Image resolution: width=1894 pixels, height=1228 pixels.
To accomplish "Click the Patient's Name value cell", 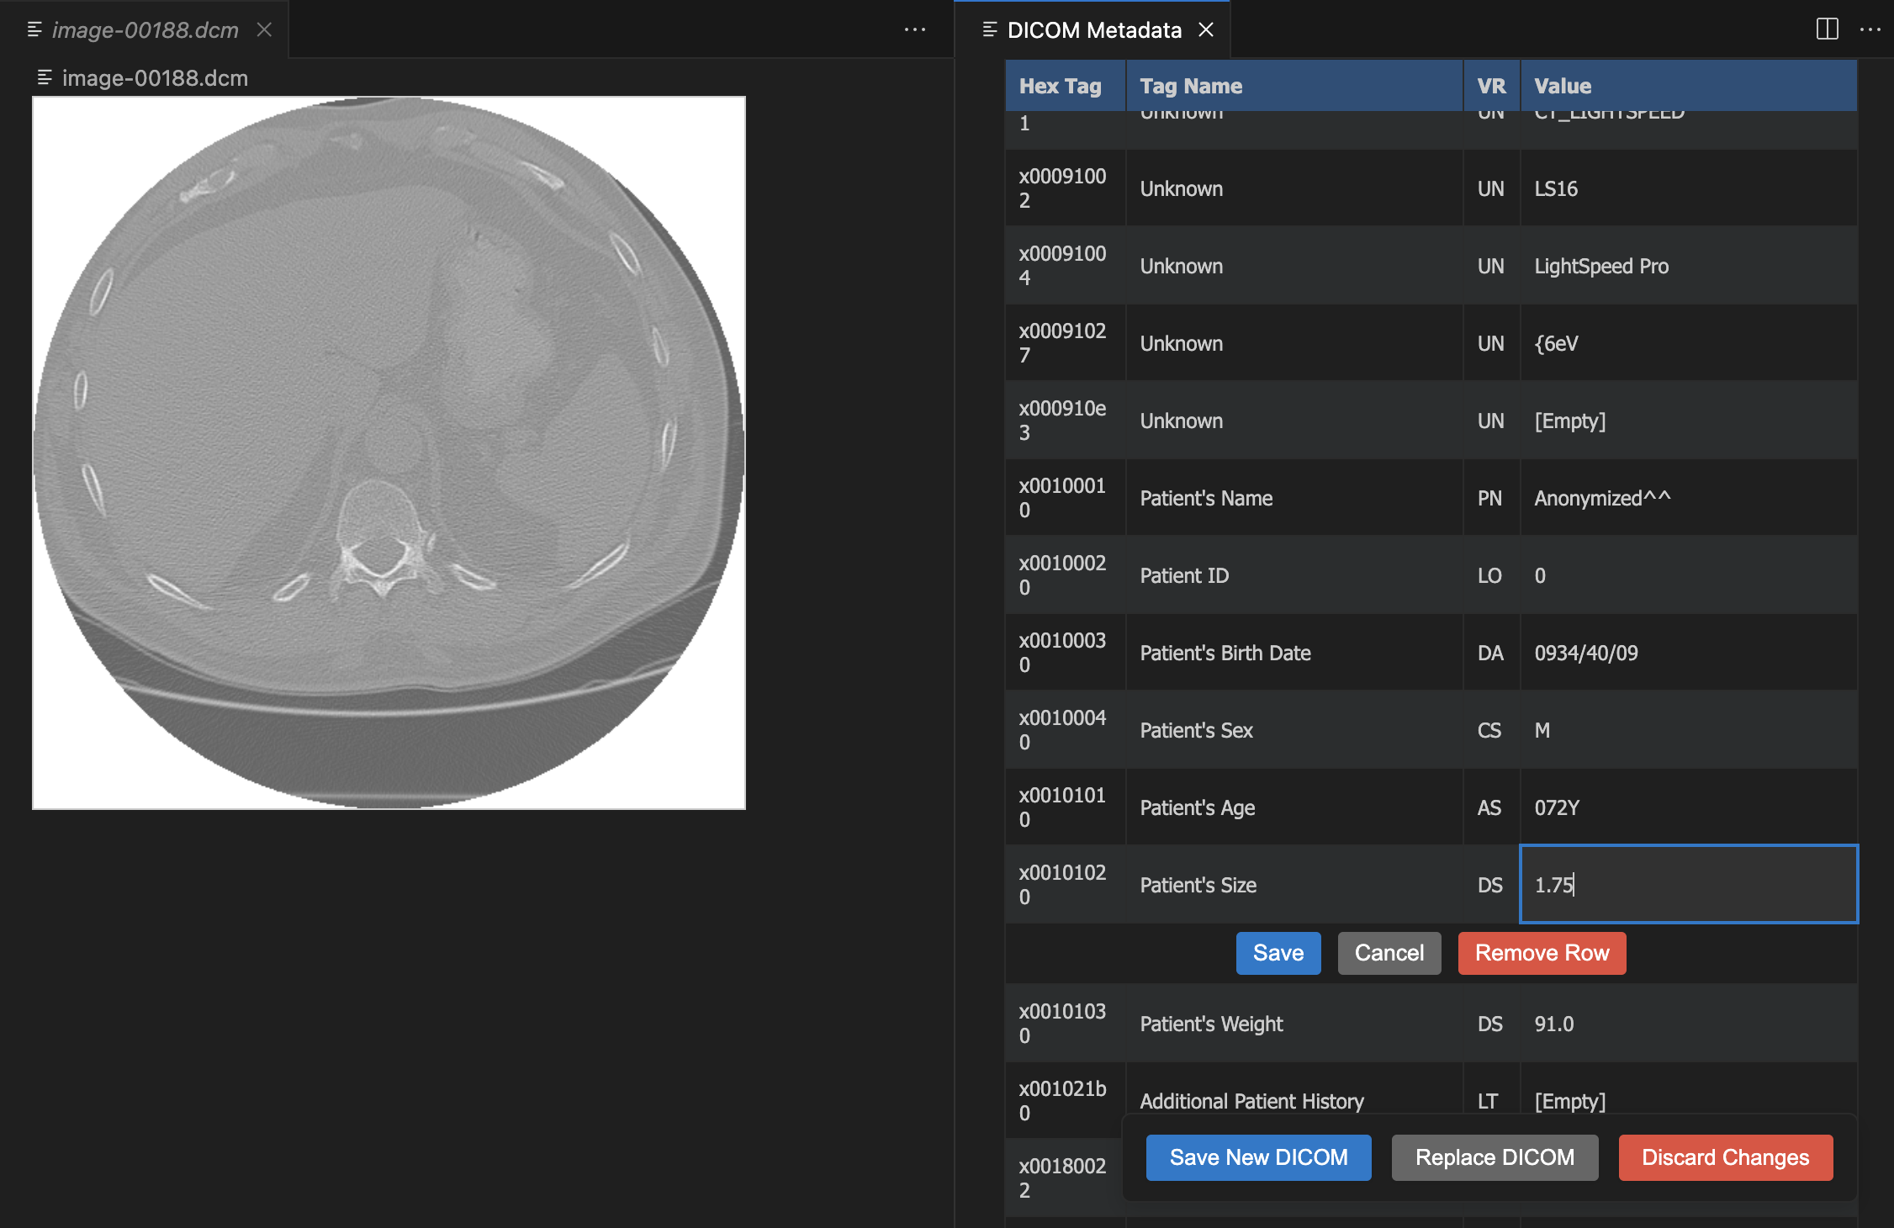I will 1601,498.
